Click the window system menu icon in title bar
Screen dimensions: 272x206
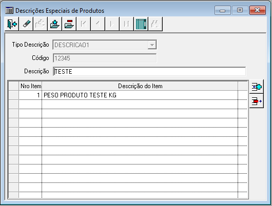click(x=9, y=11)
